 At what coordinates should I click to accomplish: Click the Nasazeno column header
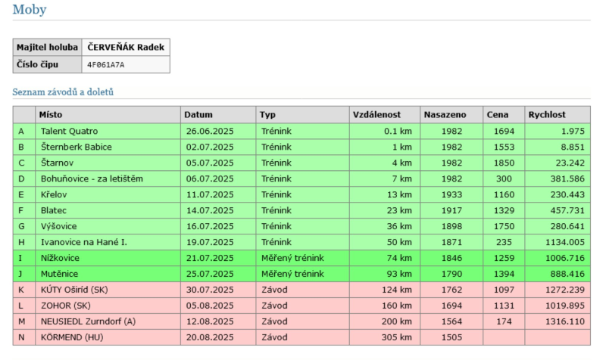445,115
